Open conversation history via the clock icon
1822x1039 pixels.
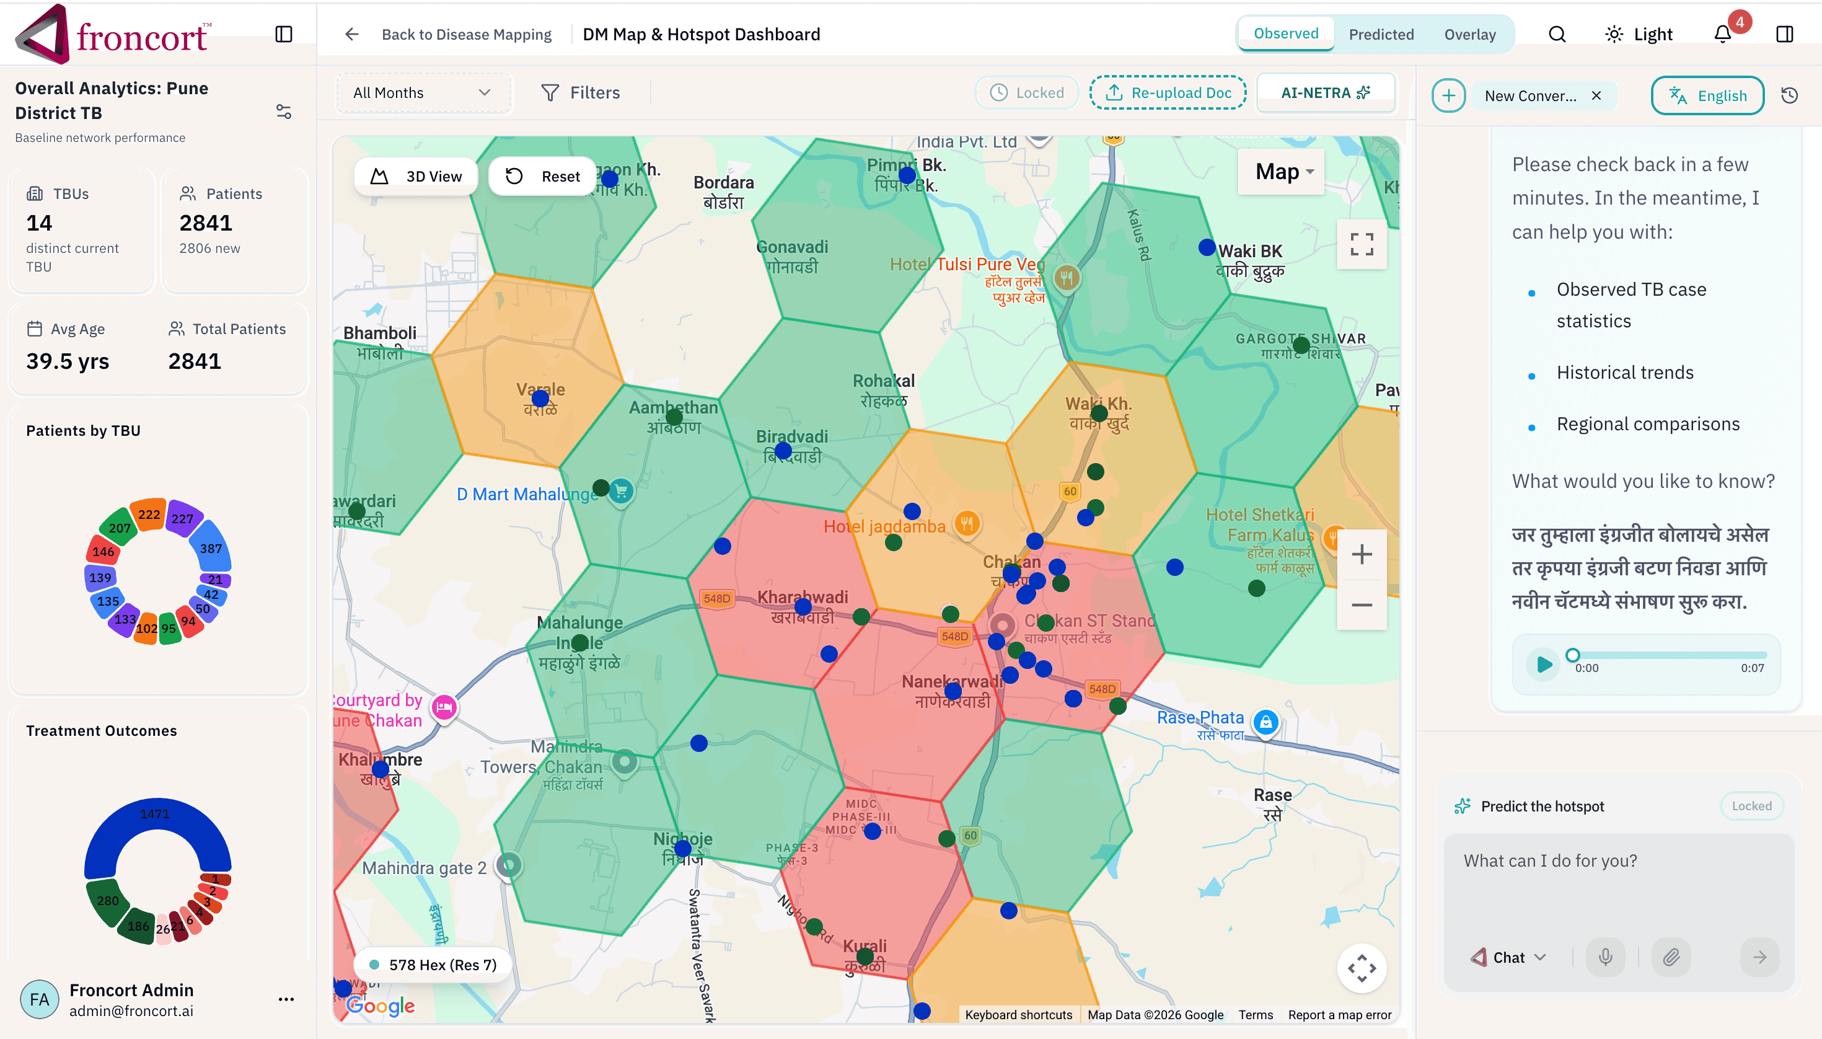[1792, 95]
